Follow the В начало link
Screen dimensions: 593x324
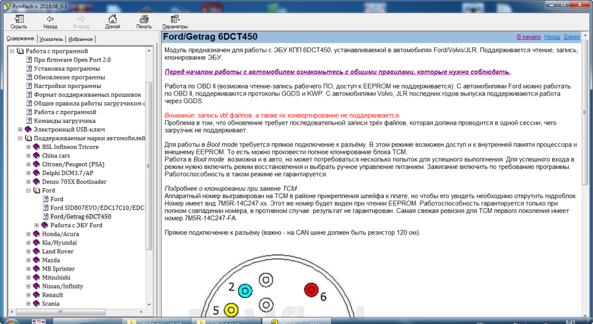(x=529, y=37)
